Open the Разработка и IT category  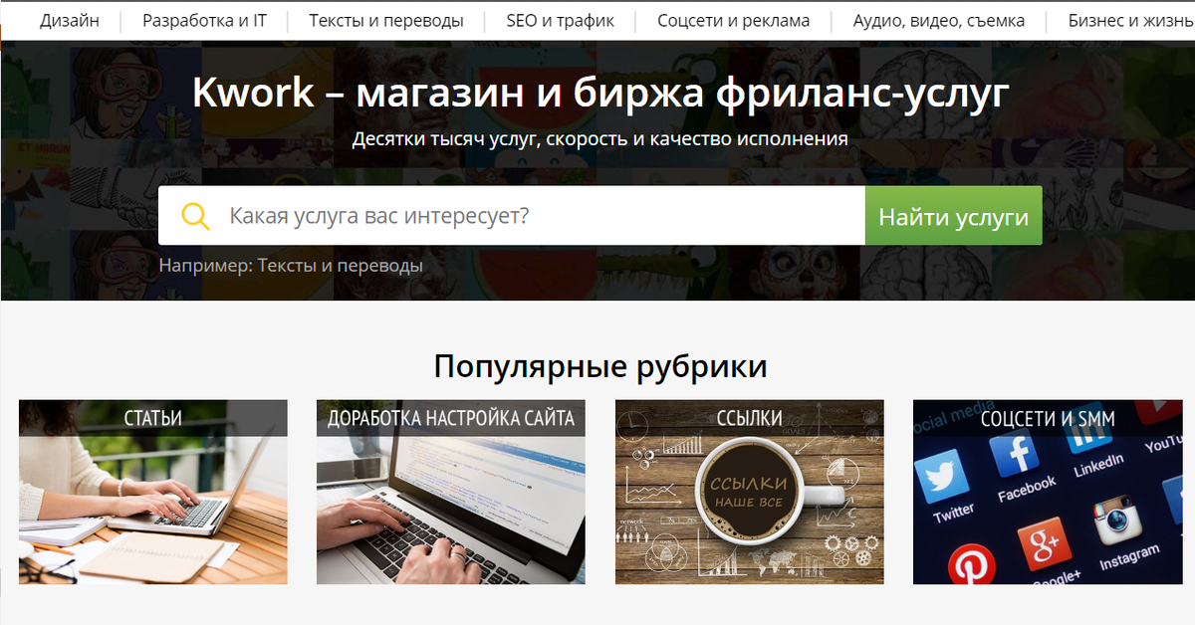pyautogui.click(x=204, y=20)
